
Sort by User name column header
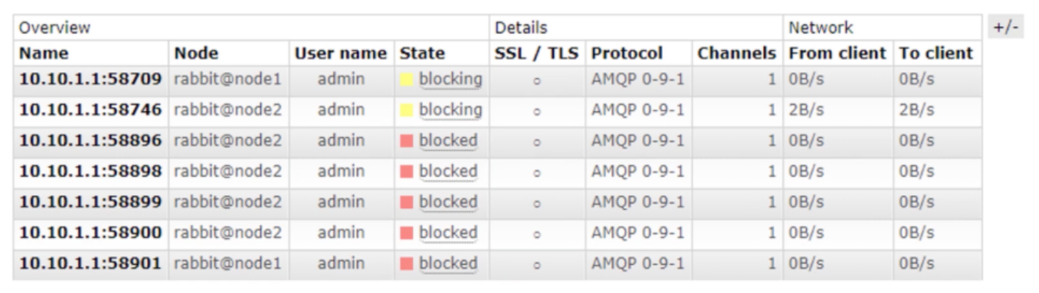pyautogui.click(x=340, y=53)
